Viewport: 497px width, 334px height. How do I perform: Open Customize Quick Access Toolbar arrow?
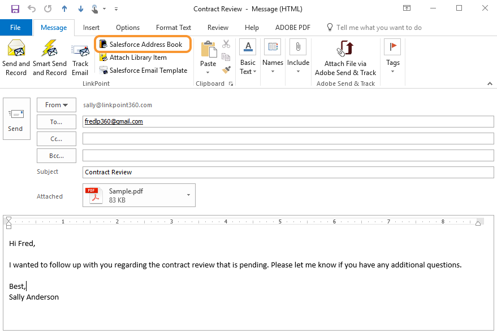pos(116,9)
